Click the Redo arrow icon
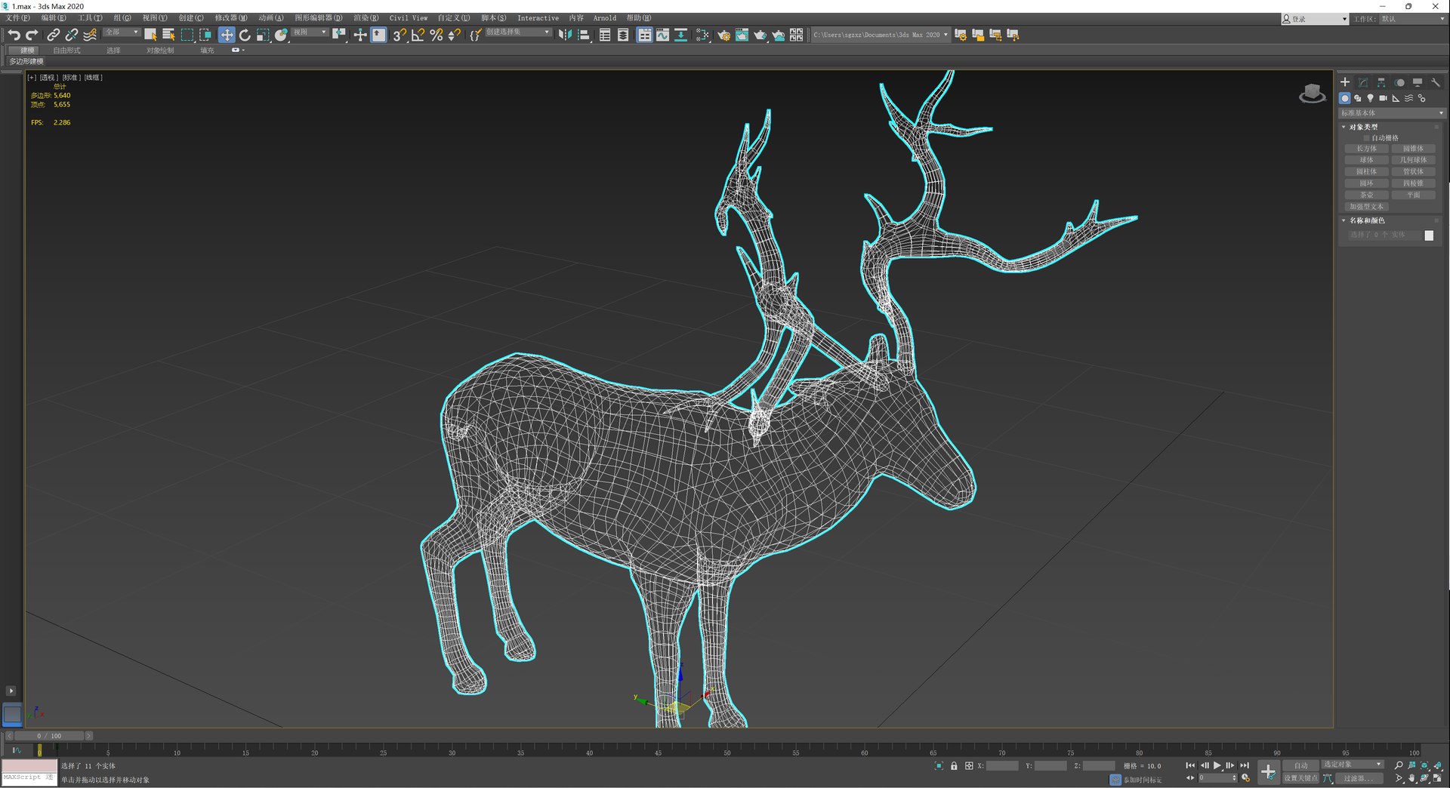The width and height of the screenshot is (1450, 788). click(x=32, y=35)
